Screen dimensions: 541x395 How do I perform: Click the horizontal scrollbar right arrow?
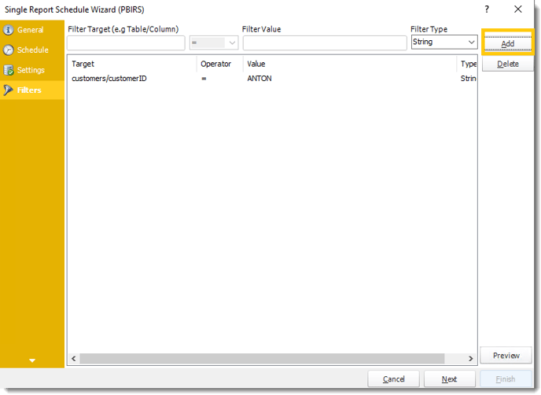point(471,359)
